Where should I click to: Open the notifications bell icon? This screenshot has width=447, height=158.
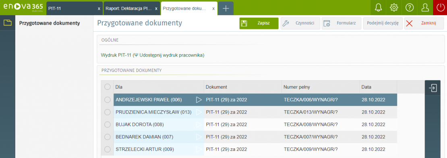(378, 8)
